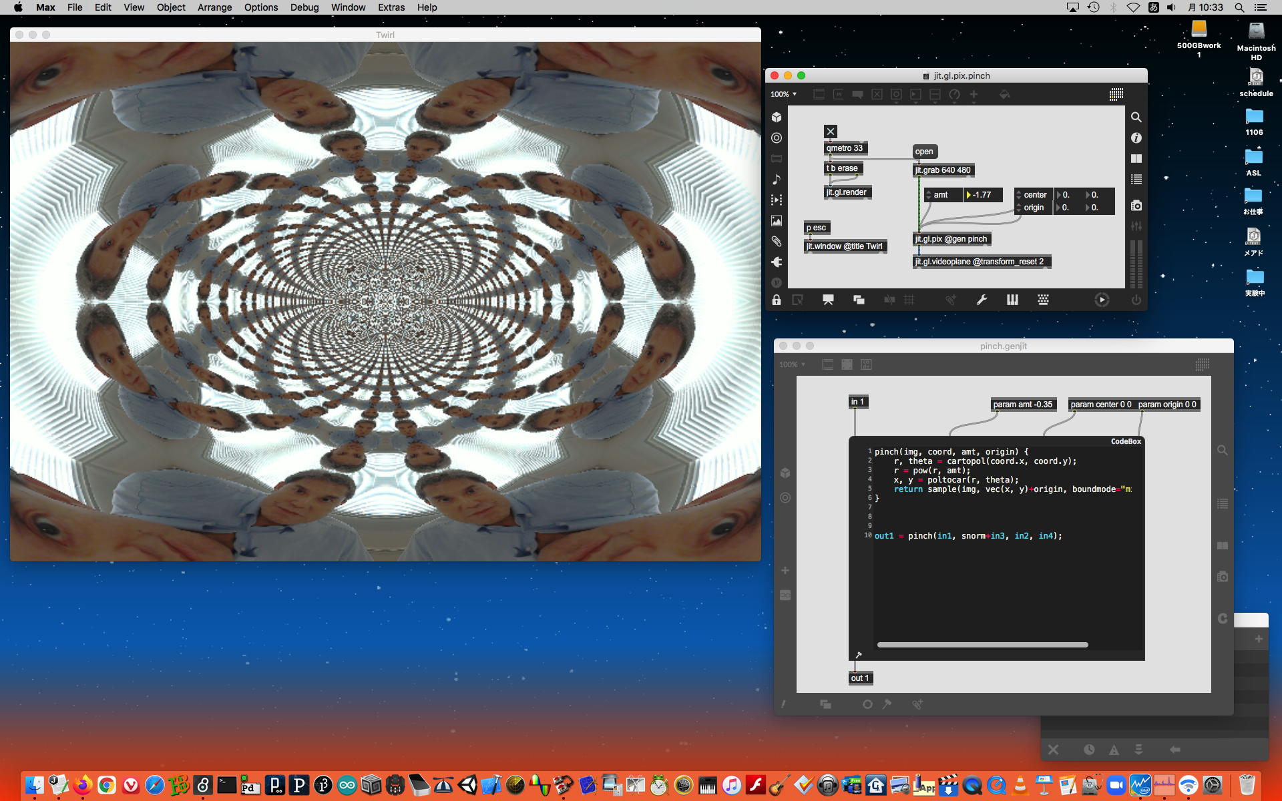
Task: Open the center attribute menu
Action: tap(1034, 195)
